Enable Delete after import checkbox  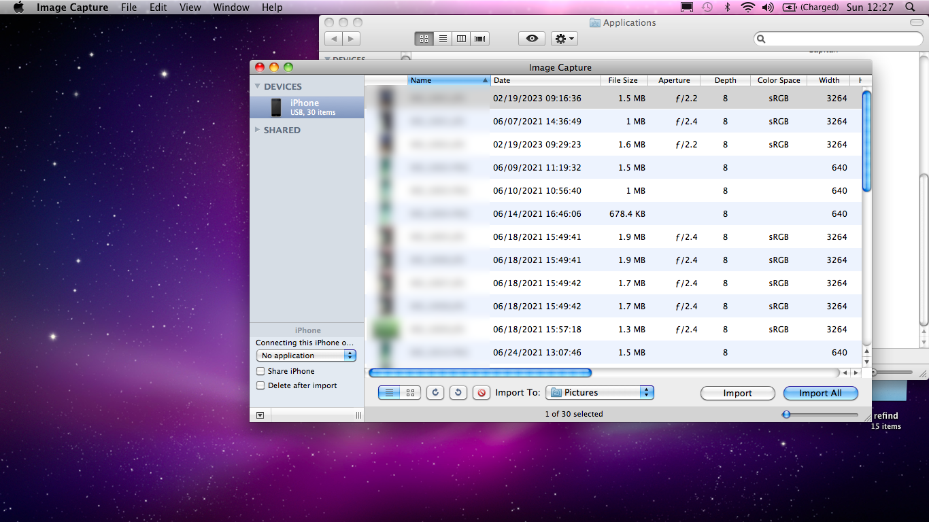click(x=260, y=385)
